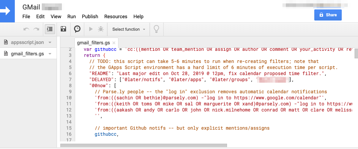Image resolution: width=358 pixels, height=149 pixels.
Task: Click the lock icon on Share button
Action: point(321,15)
